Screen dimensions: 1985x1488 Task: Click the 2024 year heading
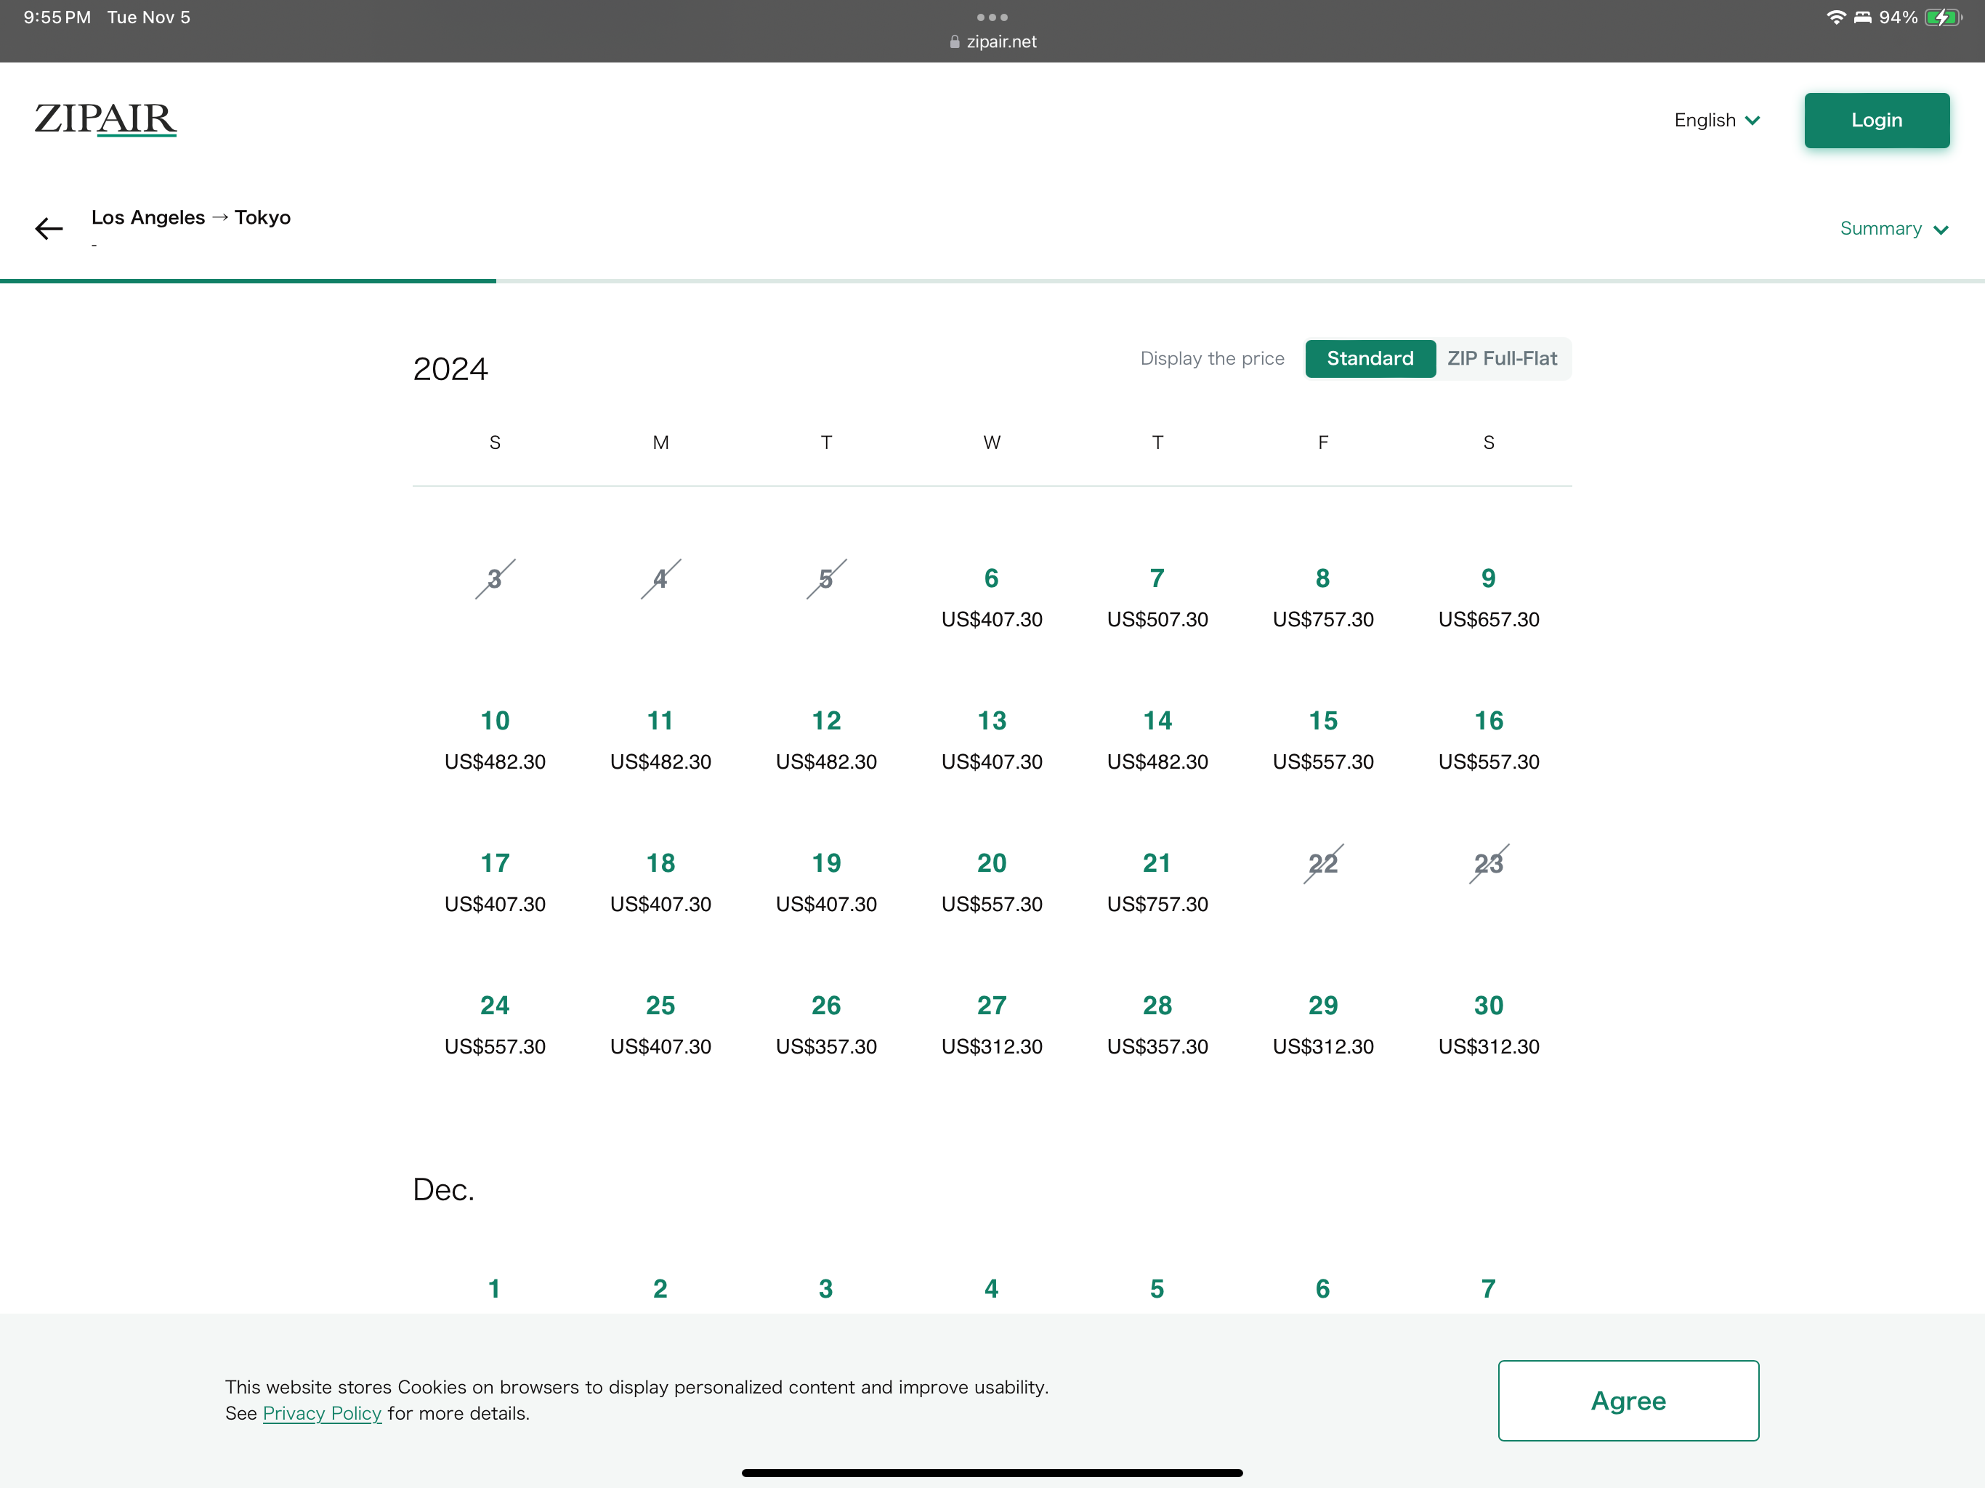pyautogui.click(x=450, y=369)
